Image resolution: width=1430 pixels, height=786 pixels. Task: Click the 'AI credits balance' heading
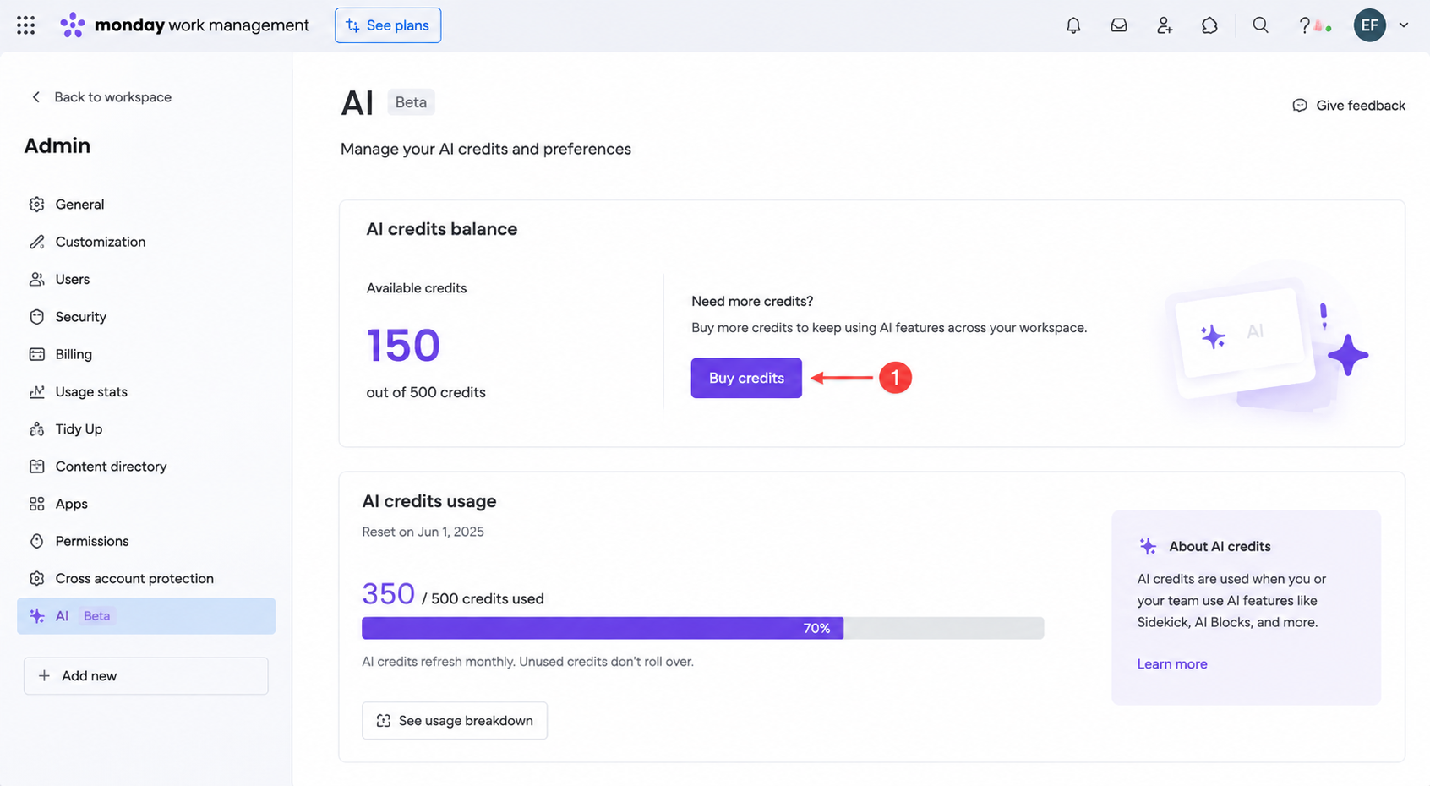[x=441, y=229]
